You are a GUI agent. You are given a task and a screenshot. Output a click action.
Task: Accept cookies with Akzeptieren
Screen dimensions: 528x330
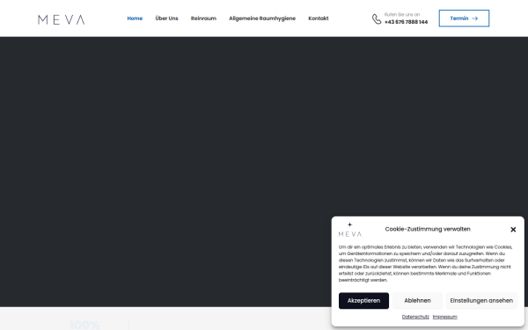(x=363, y=301)
